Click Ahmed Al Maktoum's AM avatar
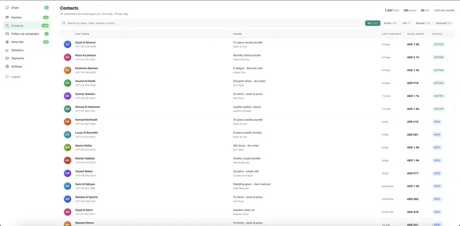Screen dimensions: 460x226 (x=67, y=109)
